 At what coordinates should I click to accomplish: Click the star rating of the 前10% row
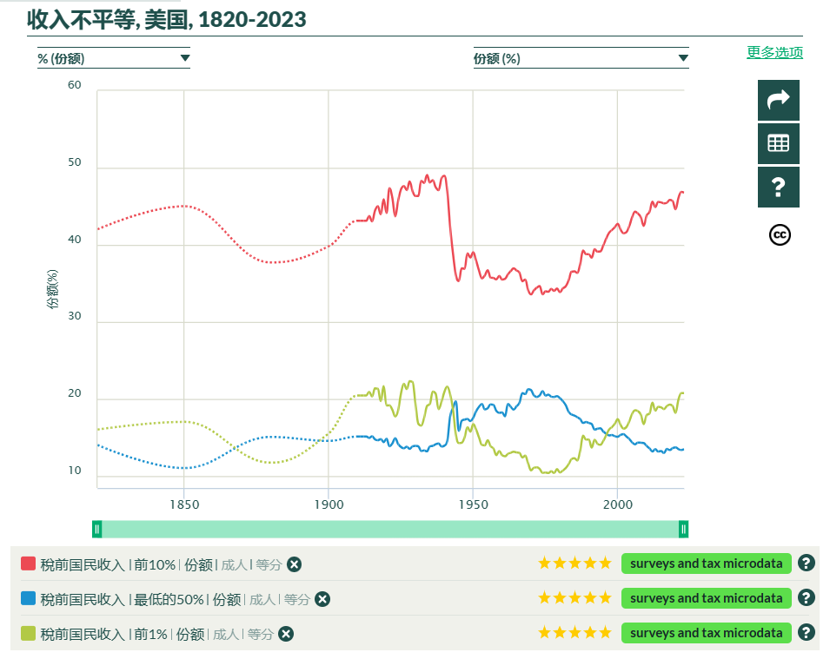574,563
